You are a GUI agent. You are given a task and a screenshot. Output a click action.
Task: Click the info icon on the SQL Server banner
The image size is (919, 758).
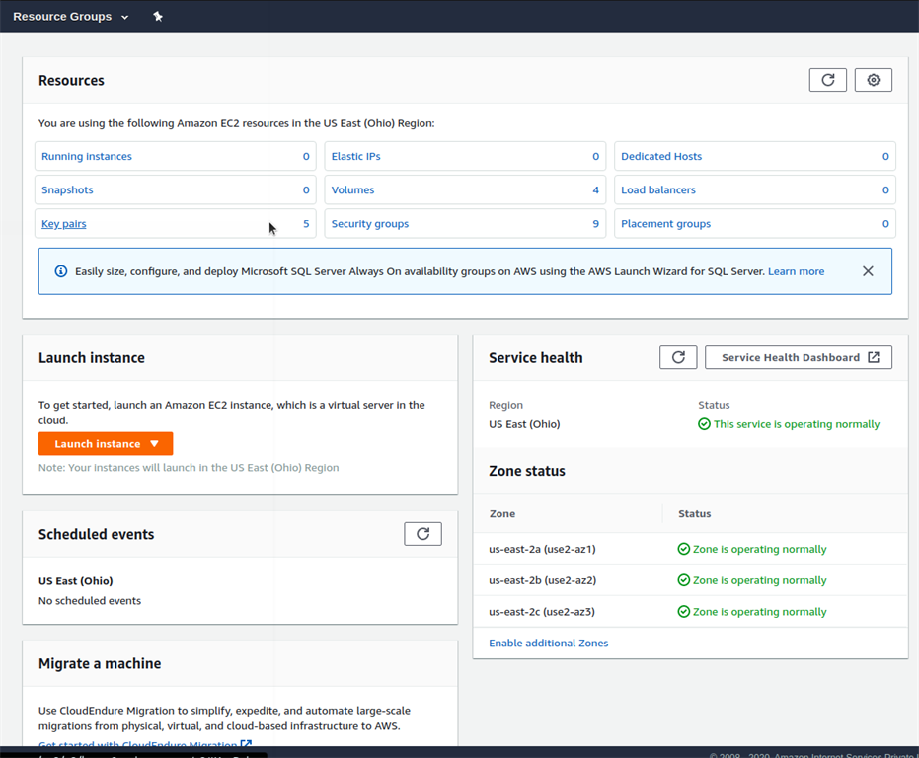coord(60,270)
